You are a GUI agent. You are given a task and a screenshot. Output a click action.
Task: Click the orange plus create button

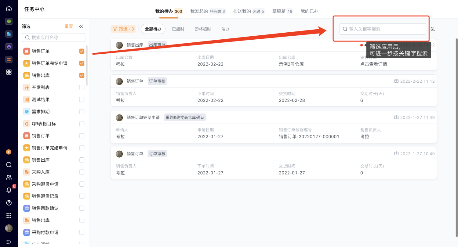9,152
